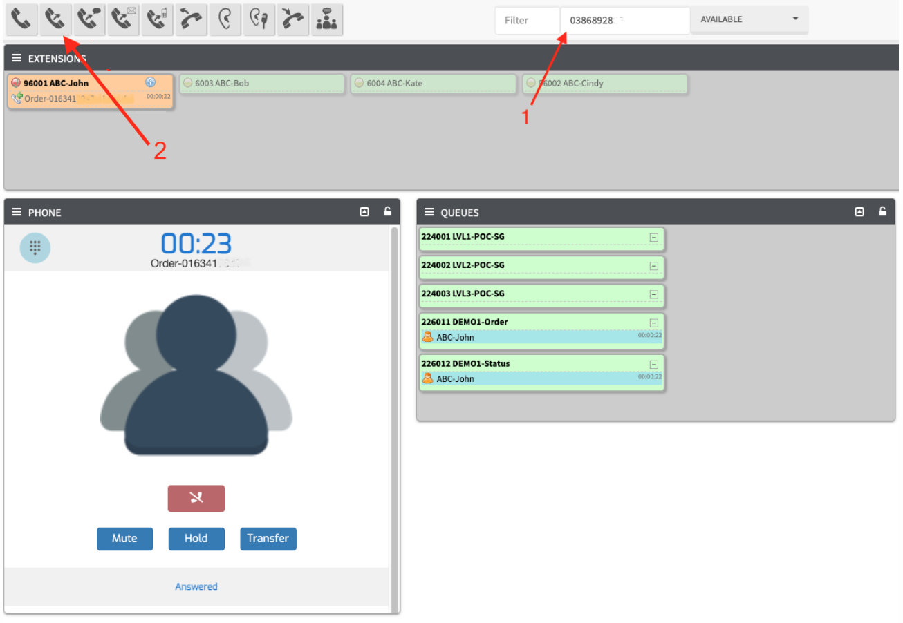Screen dimensions: 903x623
Task: Toggle the lock icon on Queues panel
Action: coord(882,212)
